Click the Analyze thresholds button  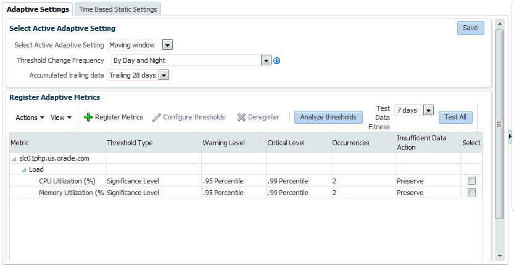(328, 117)
